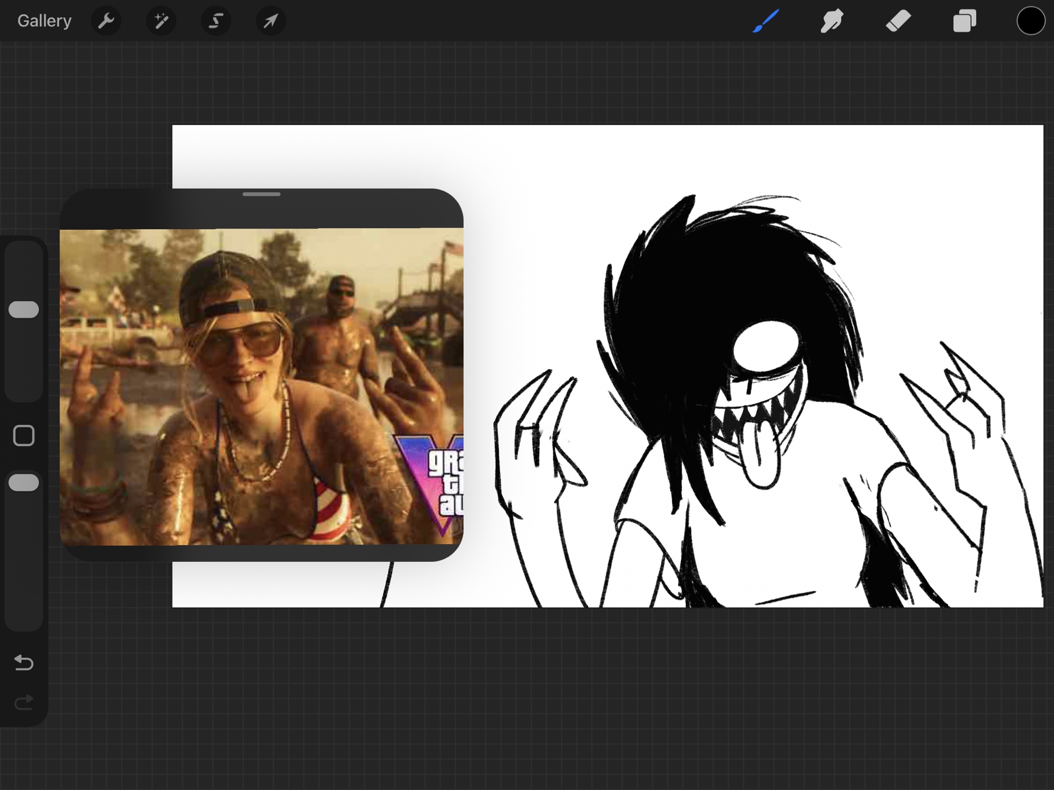This screenshot has width=1054, height=790.
Task: Open the Adjustments magic wand menu
Action: 161,21
